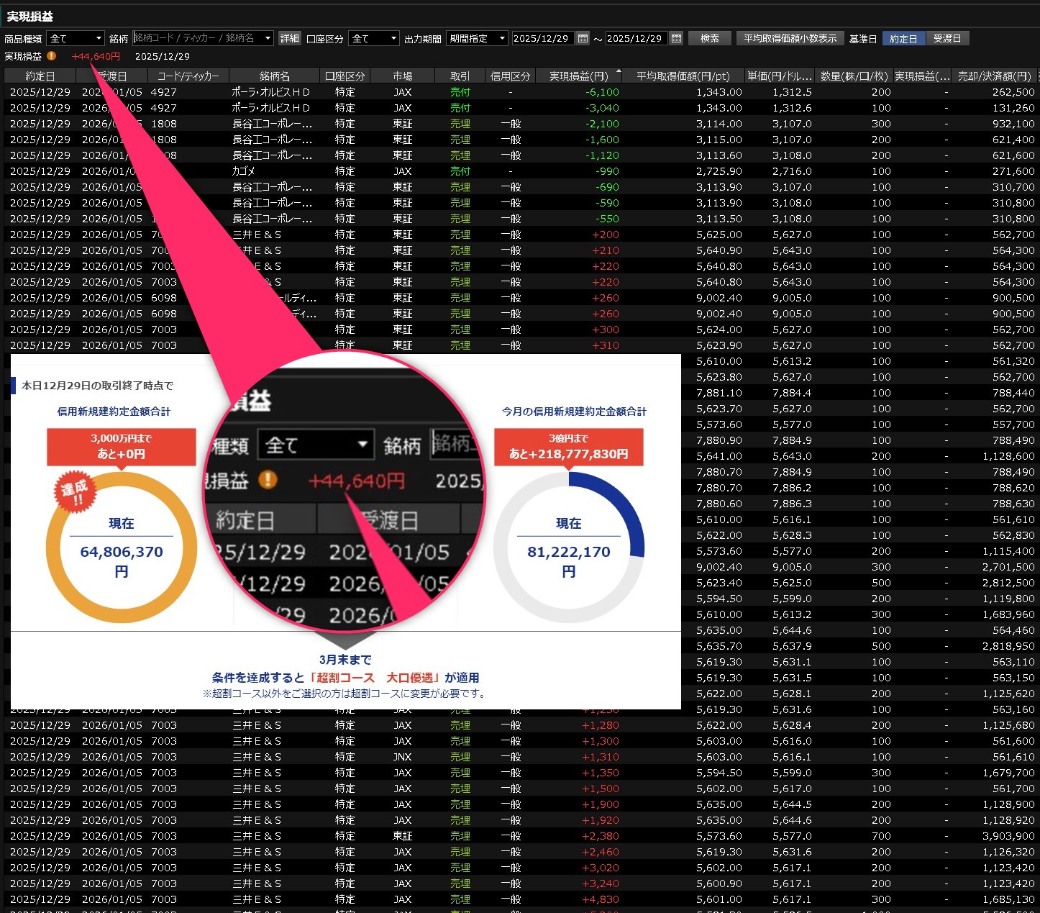This screenshot has width=1040, height=913.
Task: Open the end date calendar picker
Action: pyautogui.click(x=676, y=38)
